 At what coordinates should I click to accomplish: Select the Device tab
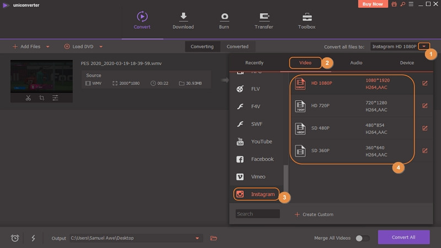[407, 63]
